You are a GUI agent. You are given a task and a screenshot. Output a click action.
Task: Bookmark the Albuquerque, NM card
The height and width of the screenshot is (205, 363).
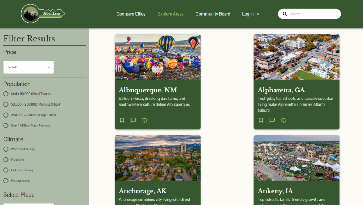(x=122, y=120)
